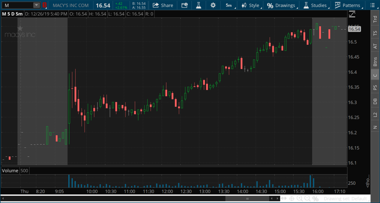Click the crosshair cursor icon
Image resolution: width=380 pixels, height=203 pixels.
point(291,199)
